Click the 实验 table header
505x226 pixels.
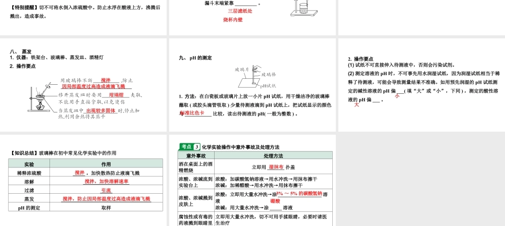29,164
